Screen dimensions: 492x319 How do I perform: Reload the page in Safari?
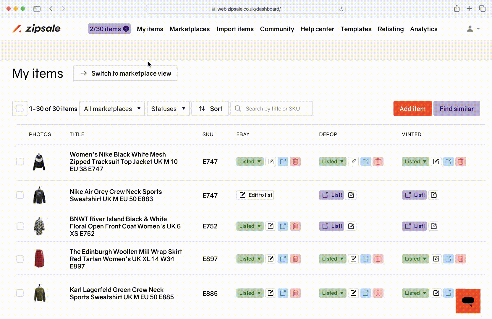coord(341,9)
